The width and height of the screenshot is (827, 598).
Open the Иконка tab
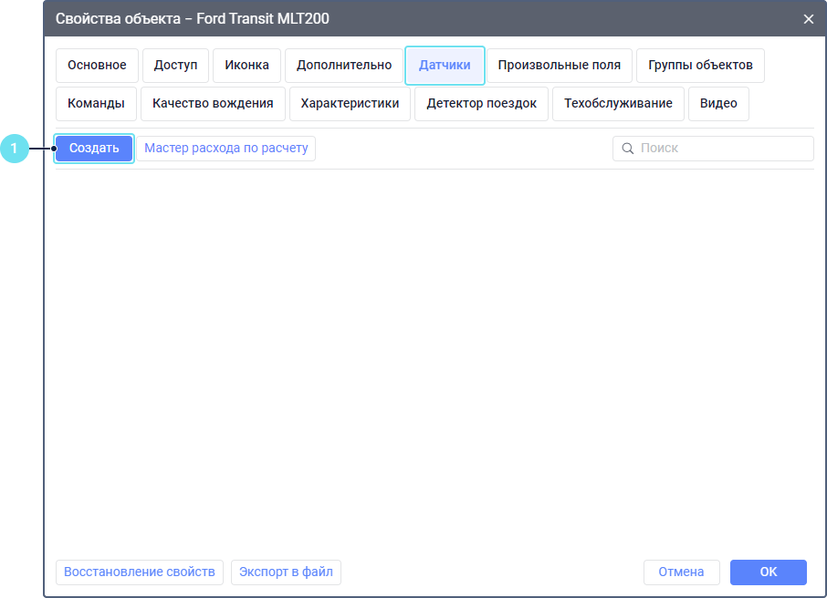(x=246, y=66)
